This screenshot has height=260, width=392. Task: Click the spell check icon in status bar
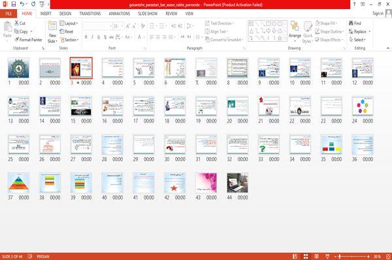[x=30, y=257]
